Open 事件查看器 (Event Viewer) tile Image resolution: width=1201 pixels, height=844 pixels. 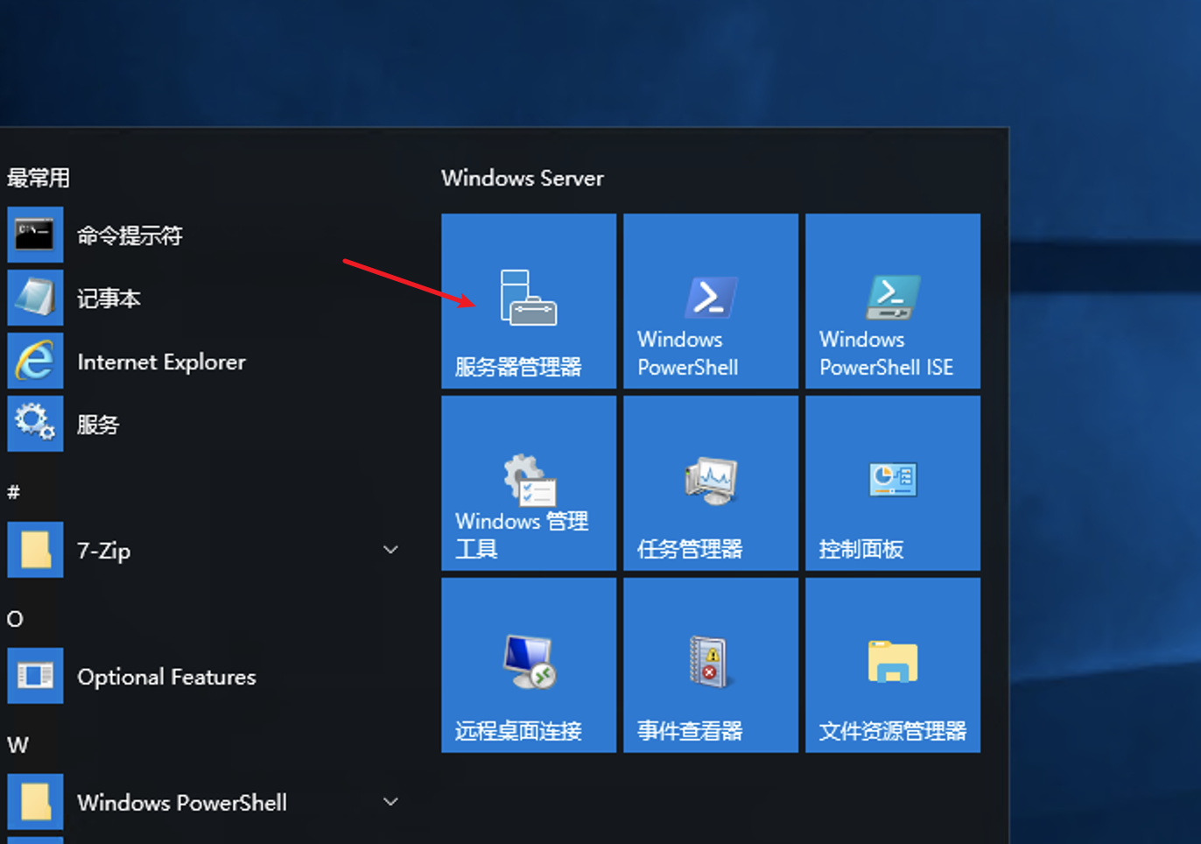[x=710, y=665]
